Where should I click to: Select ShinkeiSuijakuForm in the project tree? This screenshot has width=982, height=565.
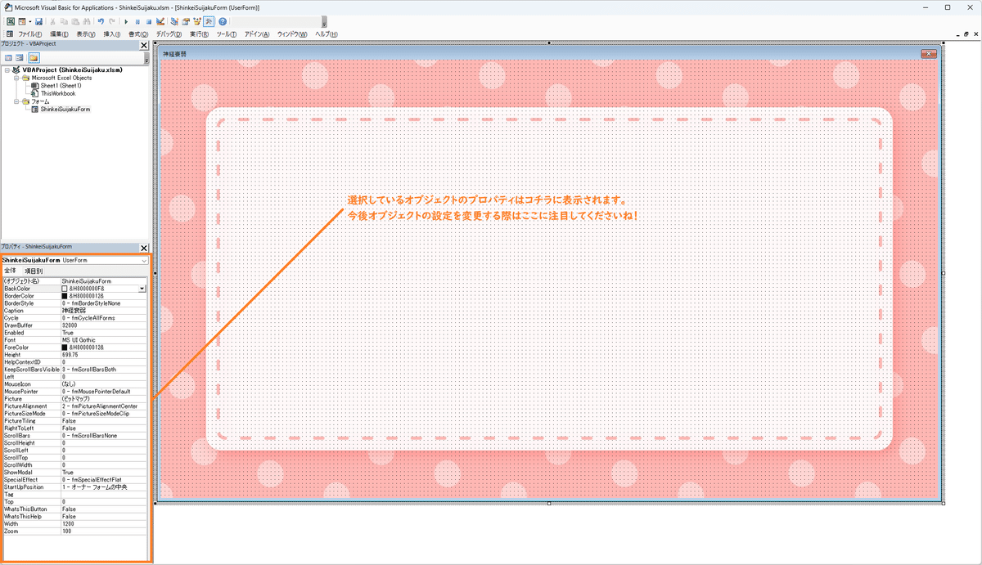[65, 109]
